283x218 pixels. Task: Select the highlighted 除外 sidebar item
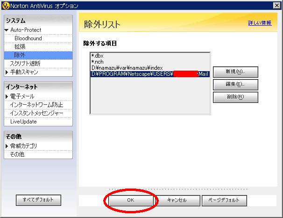point(38,55)
